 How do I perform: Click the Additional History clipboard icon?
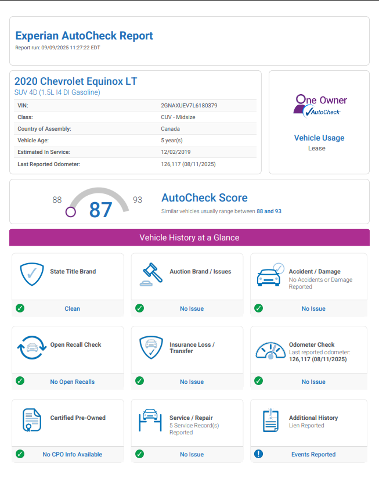270,420
